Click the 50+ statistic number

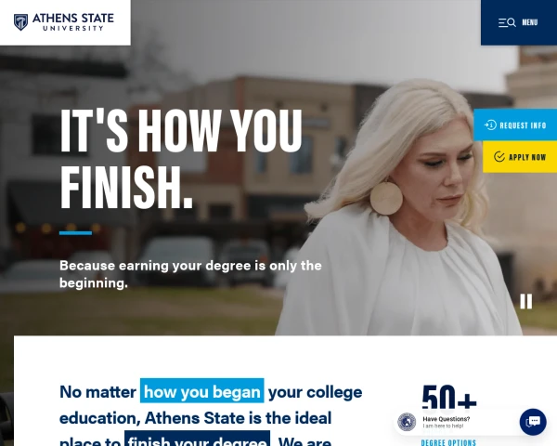click(449, 398)
